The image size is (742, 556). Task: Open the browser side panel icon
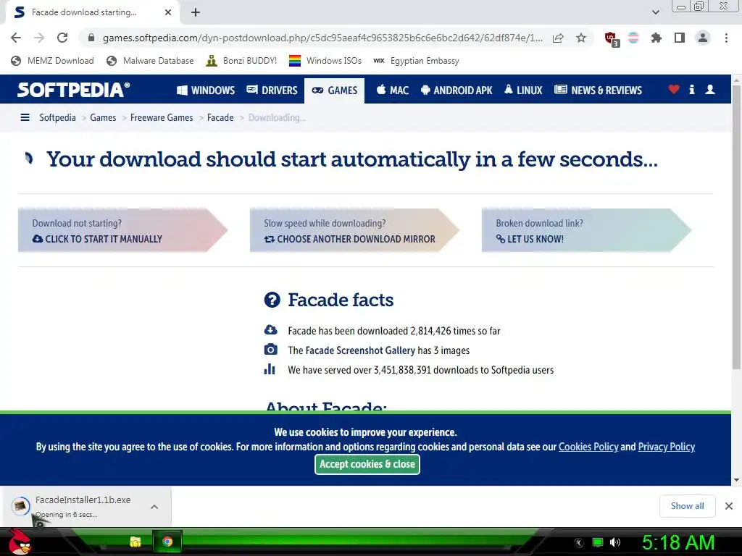[680, 38]
